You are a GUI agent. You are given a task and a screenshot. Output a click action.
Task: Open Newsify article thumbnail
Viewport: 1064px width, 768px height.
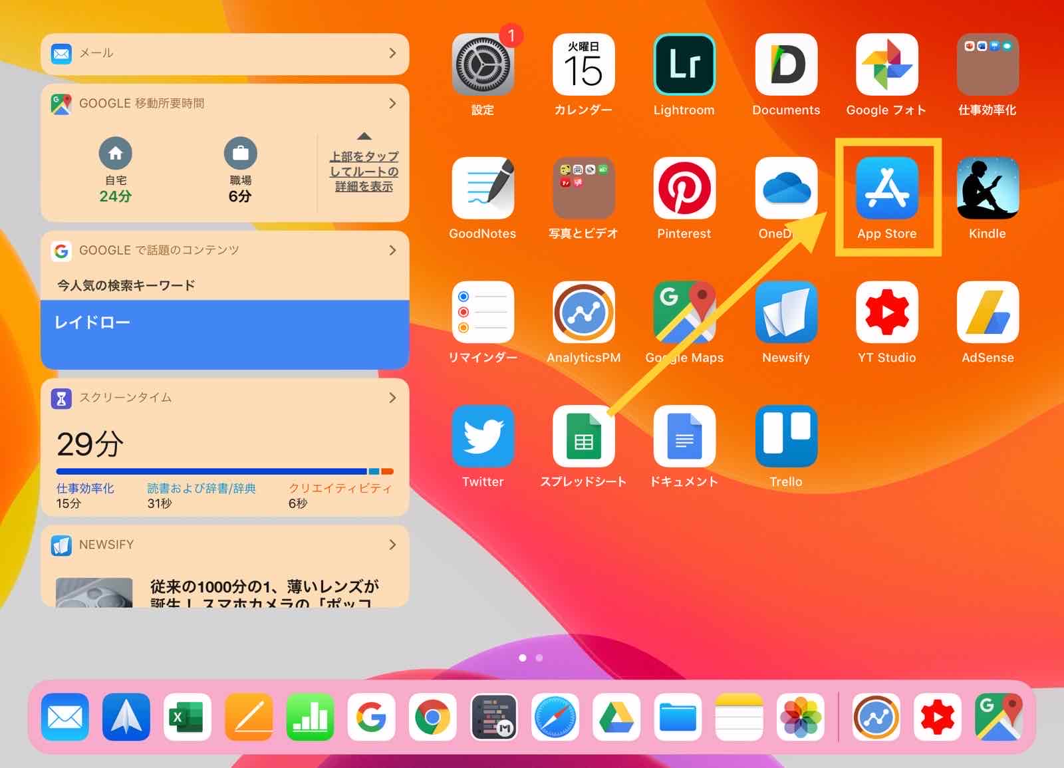click(94, 592)
